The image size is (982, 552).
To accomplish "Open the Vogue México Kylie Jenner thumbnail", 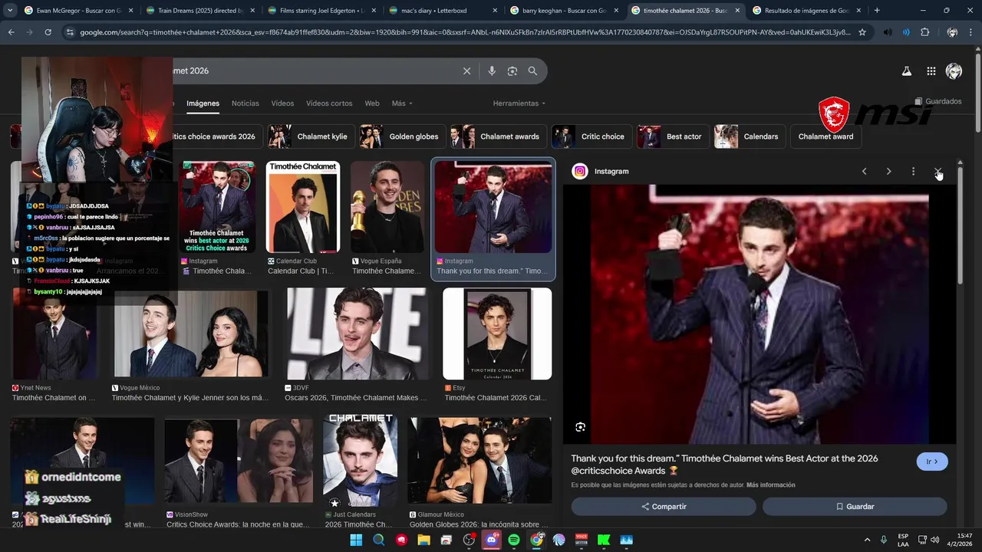I will pos(191,333).
